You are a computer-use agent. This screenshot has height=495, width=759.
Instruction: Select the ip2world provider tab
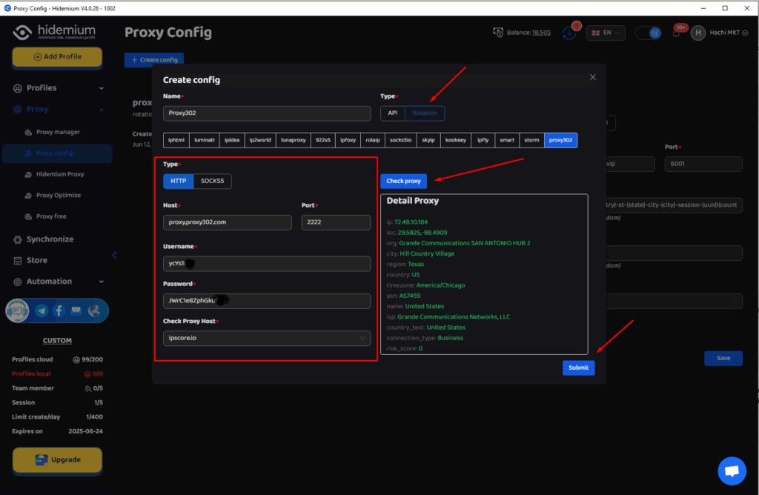tap(260, 140)
